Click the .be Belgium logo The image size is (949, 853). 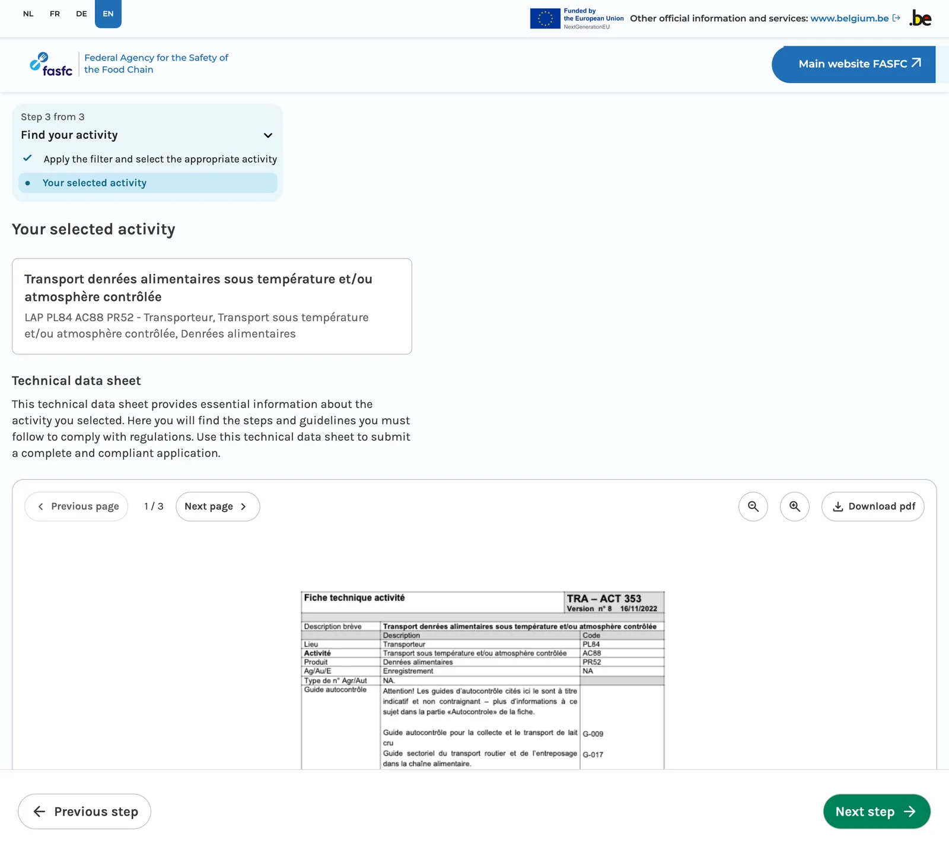coord(921,18)
